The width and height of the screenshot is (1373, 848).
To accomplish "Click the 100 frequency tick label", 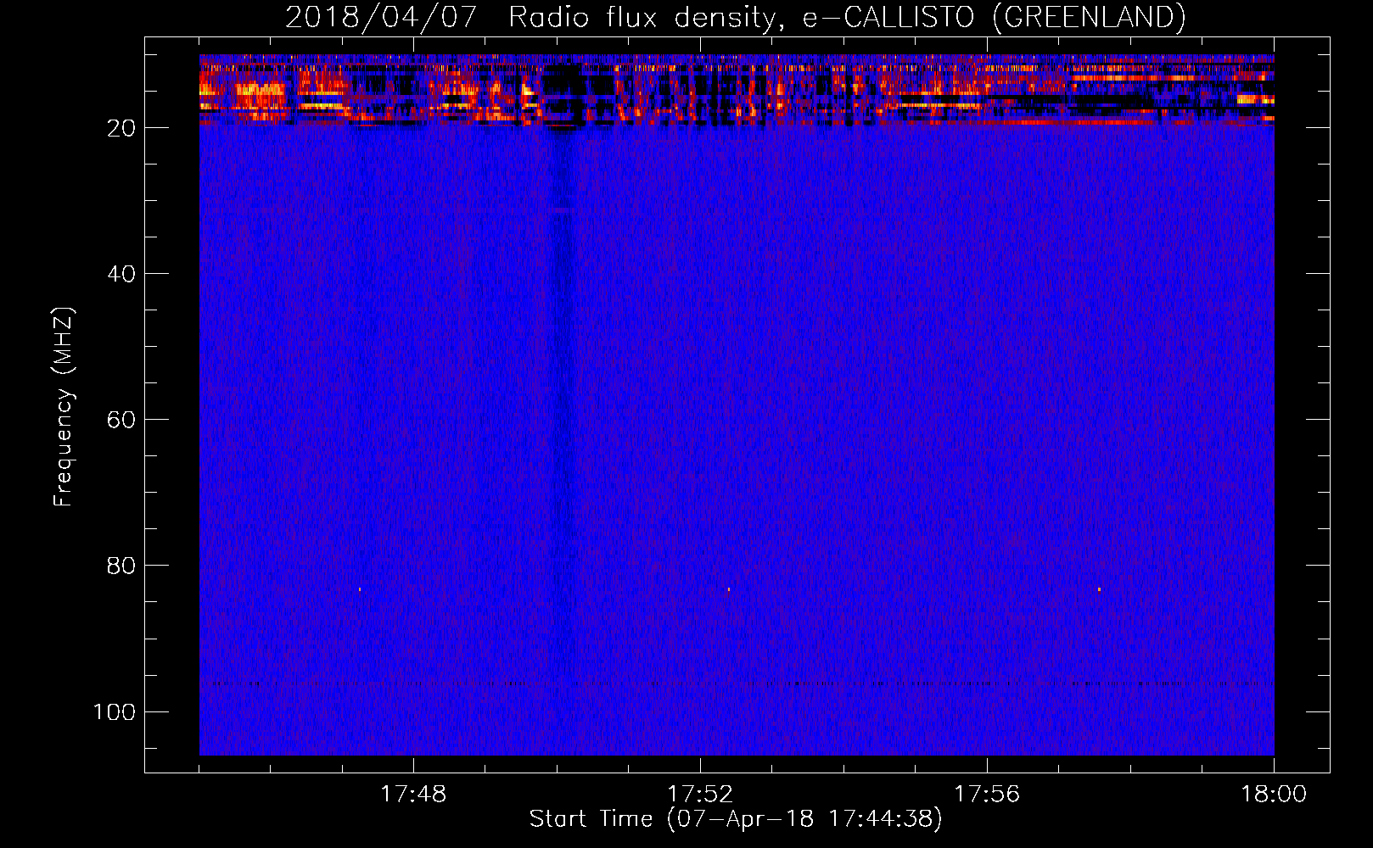I will pyautogui.click(x=115, y=711).
